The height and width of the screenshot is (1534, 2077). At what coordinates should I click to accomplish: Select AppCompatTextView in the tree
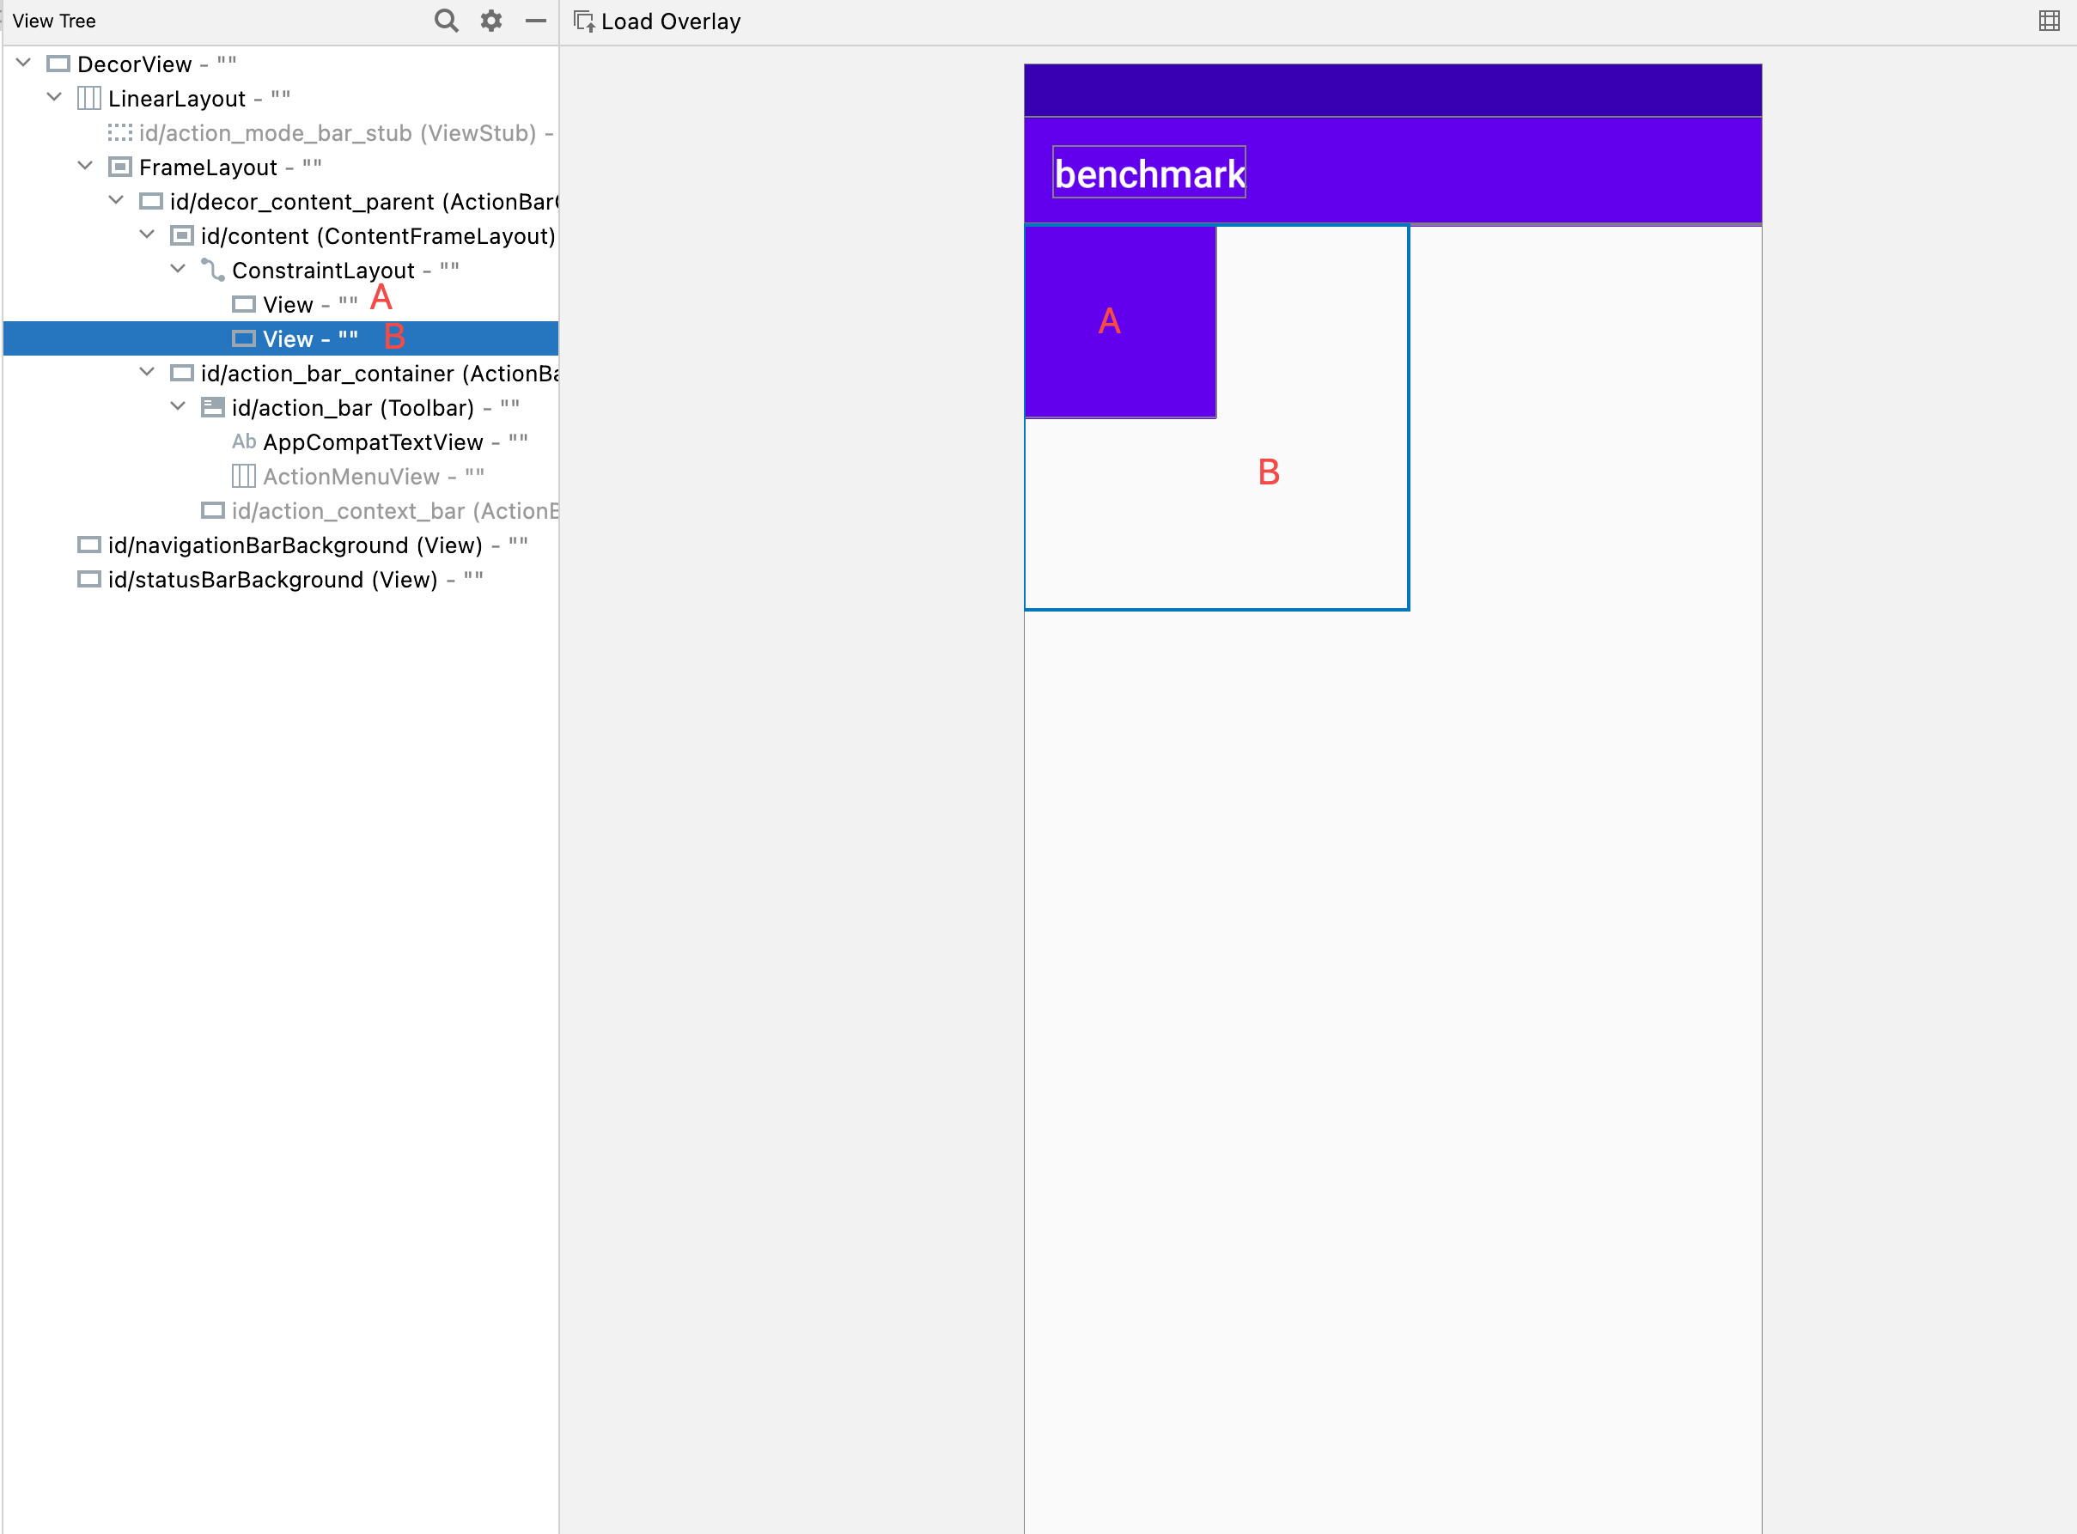click(x=372, y=442)
